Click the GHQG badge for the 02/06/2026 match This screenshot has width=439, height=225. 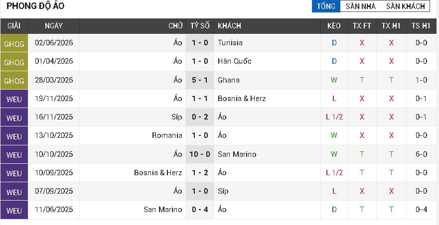click(x=14, y=43)
